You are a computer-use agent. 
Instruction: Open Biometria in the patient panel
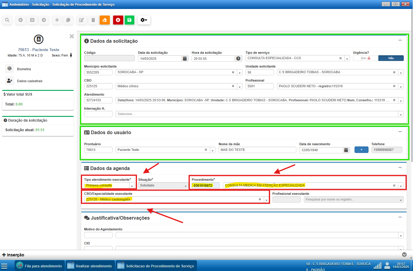[24, 69]
